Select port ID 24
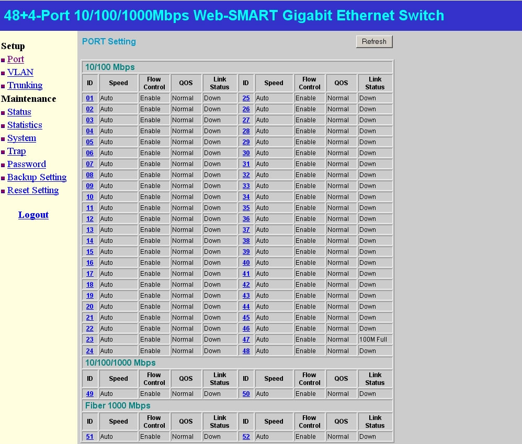 (90, 351)
